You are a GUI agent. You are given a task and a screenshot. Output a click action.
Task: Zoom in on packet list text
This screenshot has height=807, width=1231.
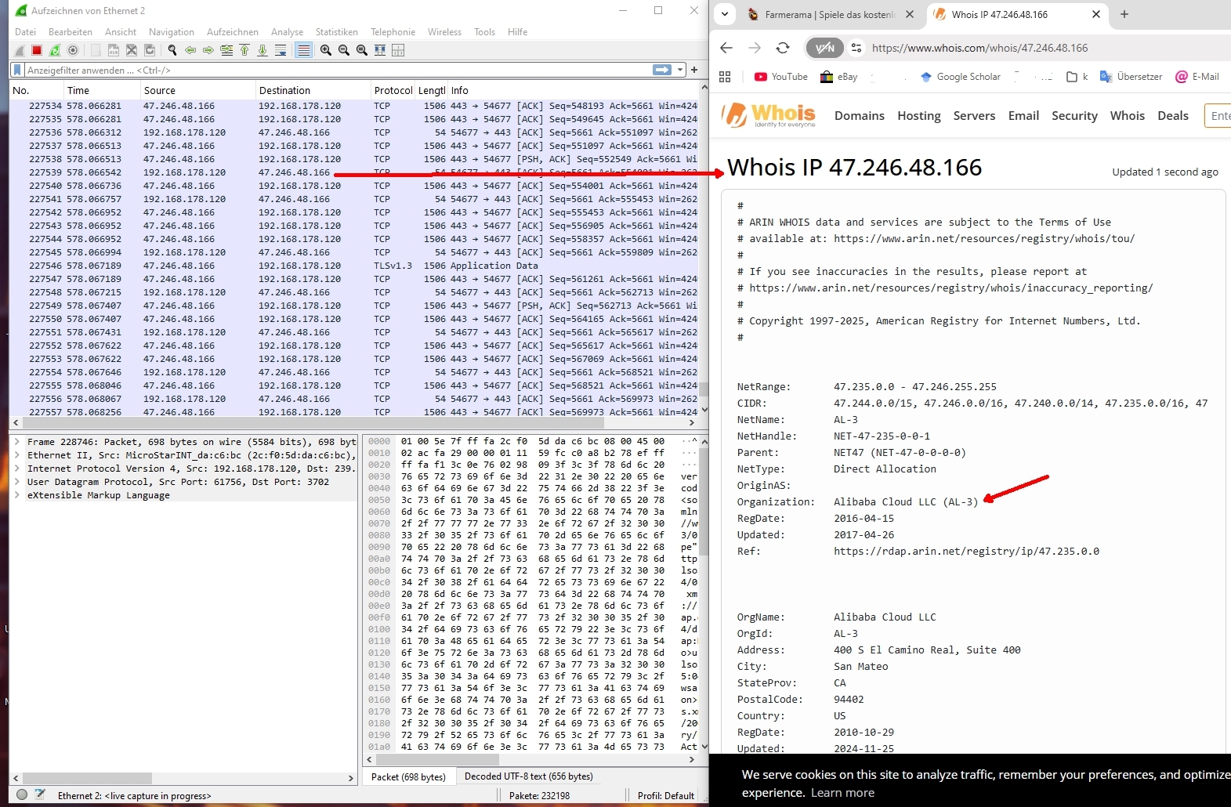[x=326, y=50]
